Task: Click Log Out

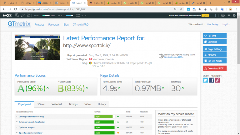Action: coord(226,24)
